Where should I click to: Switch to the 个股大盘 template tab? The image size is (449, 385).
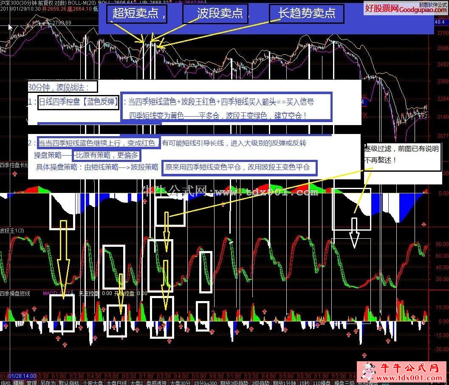[x=93, y=383]
